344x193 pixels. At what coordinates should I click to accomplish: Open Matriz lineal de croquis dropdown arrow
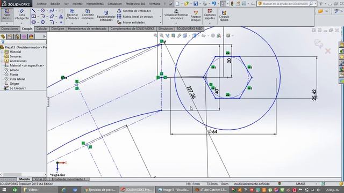tap(161, 17)
